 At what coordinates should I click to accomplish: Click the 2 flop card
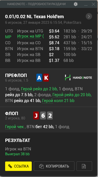pos(50,115)
